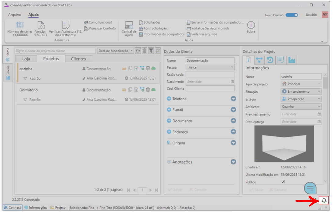Click the Número de série icon
This screenshot has height=212, width=333.
pyautogui.click(x=20, y=25)
